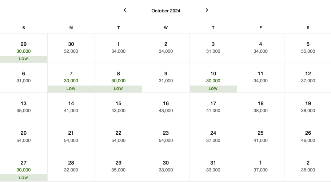The width and height of the screenshot is (331, 182).
Task: Pick October 23 priced 54,000
Action: (166, 137)
